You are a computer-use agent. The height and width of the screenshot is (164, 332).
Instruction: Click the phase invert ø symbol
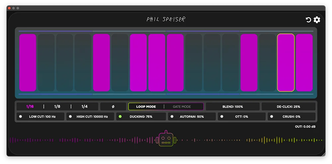113,107
